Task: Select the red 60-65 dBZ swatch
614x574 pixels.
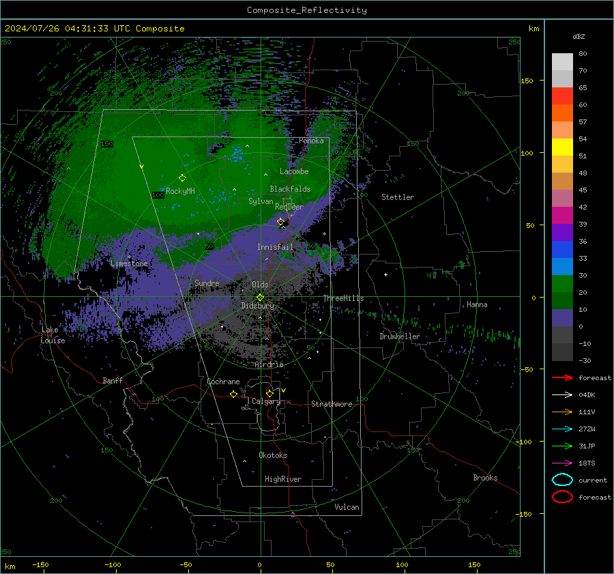Action: (562, 96)
